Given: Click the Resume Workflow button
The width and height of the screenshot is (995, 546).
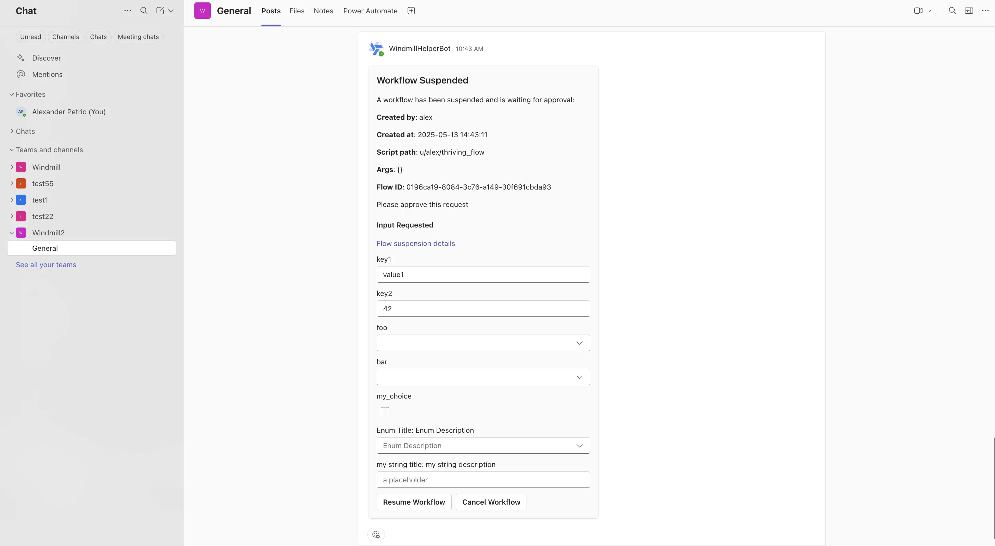Looking at the screenshot, I should point(414,502).
